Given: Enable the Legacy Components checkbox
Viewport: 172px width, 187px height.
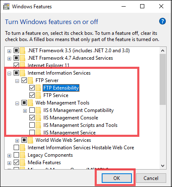Looking at the screenshot, I should [16, 155].
